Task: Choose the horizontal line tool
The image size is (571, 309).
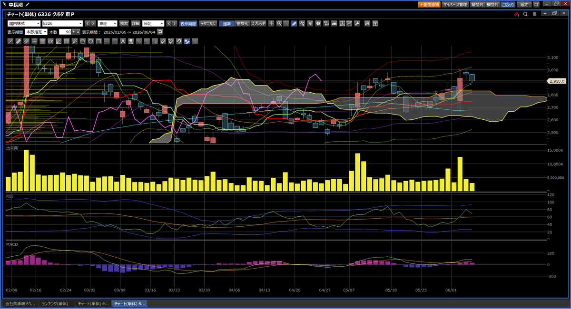Action: 107,41
